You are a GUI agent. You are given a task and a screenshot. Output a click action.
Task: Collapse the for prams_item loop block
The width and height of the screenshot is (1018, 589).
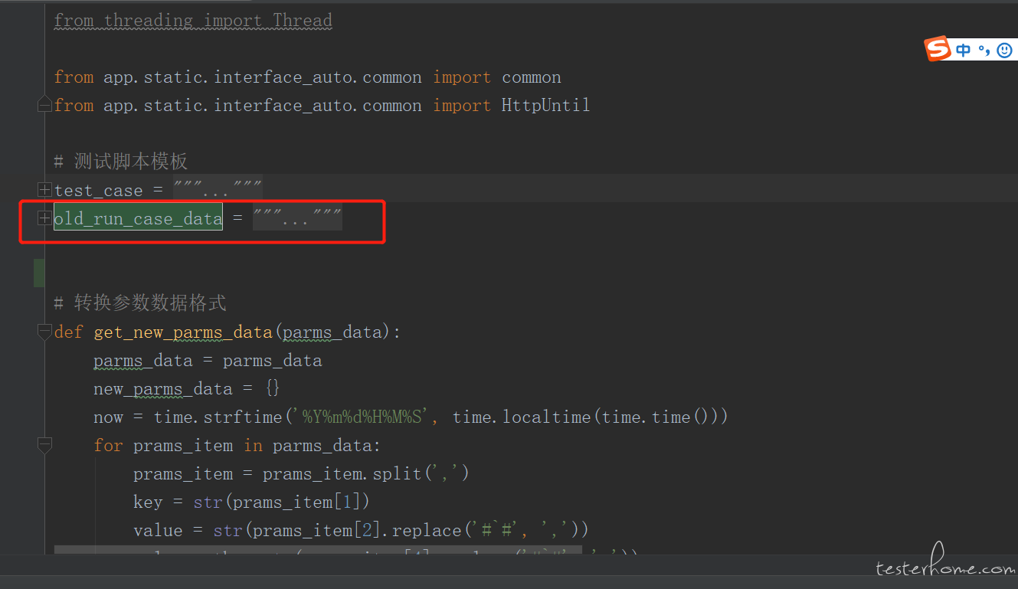(x=44, y=444)
